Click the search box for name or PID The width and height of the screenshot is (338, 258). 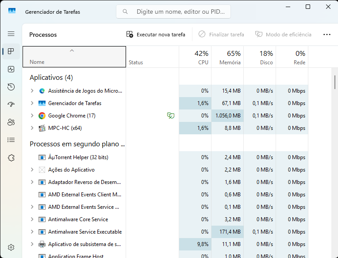click(x=173, y=12)
